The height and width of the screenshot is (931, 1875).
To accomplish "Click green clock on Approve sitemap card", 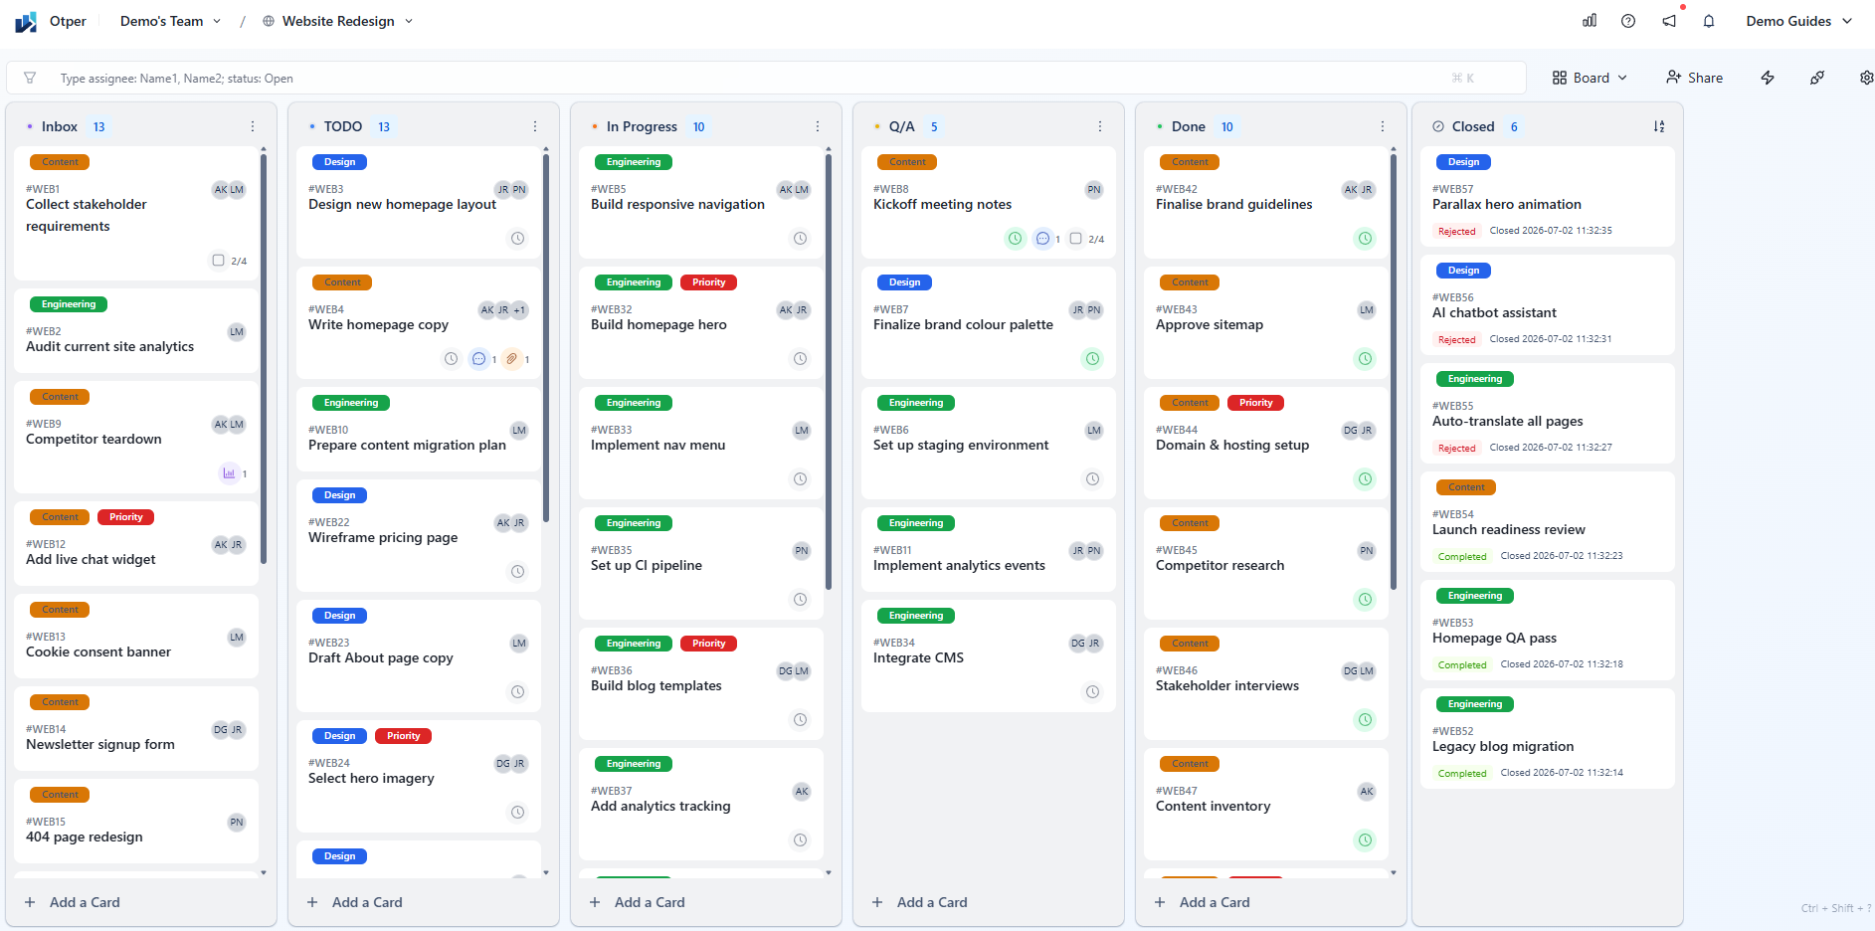I will click(x=1365, y=359).
